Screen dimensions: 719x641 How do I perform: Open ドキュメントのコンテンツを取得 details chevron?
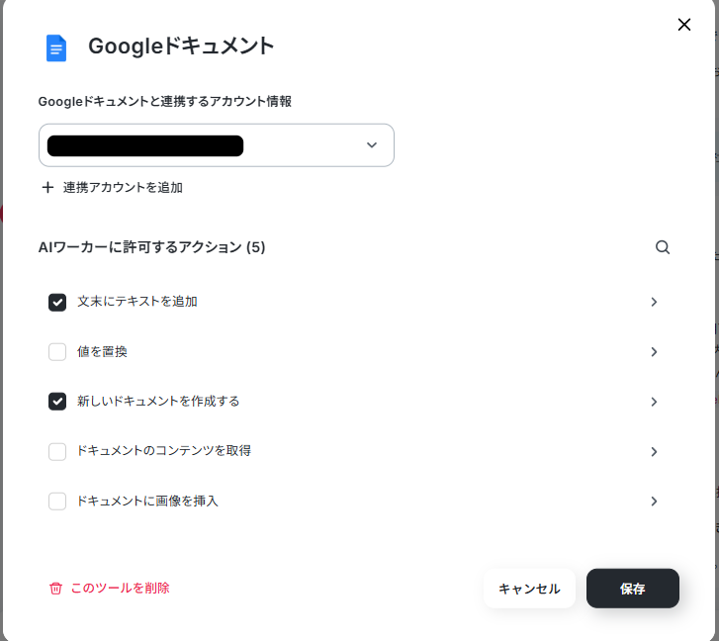click(654, 451)
